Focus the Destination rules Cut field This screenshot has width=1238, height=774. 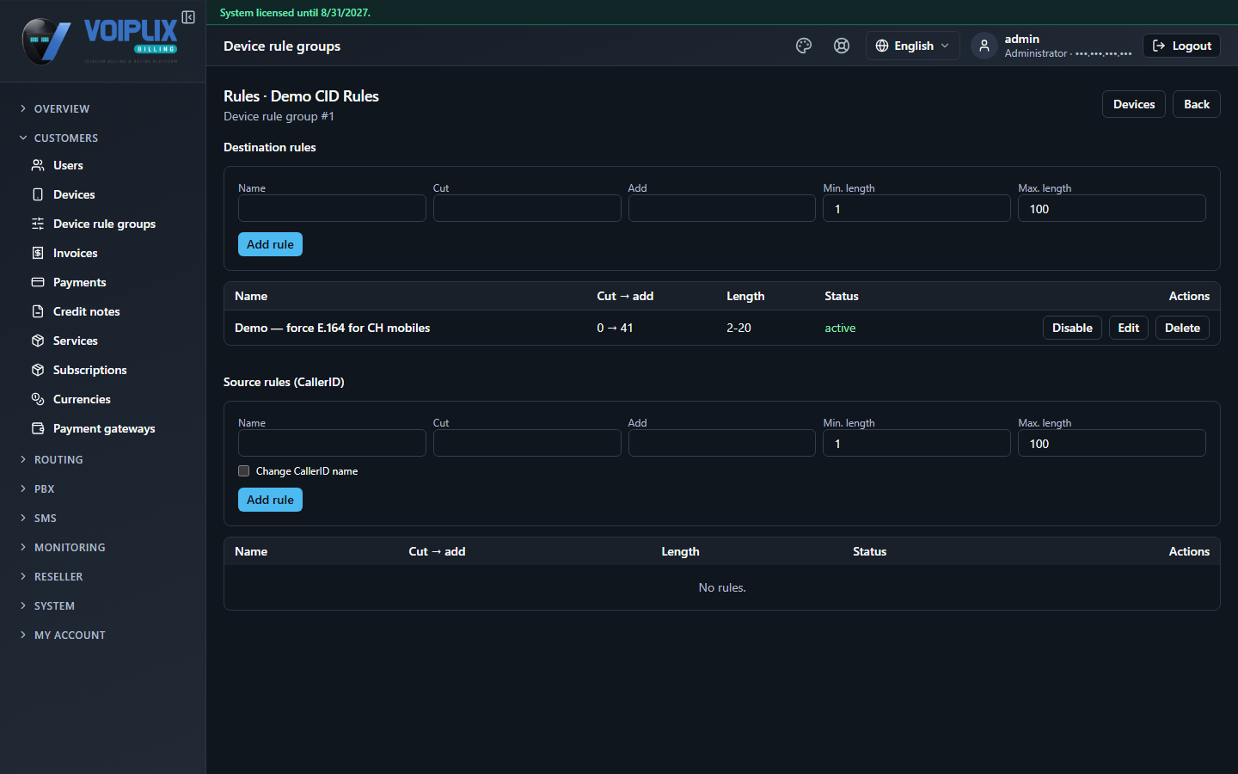tap(527, 208)
